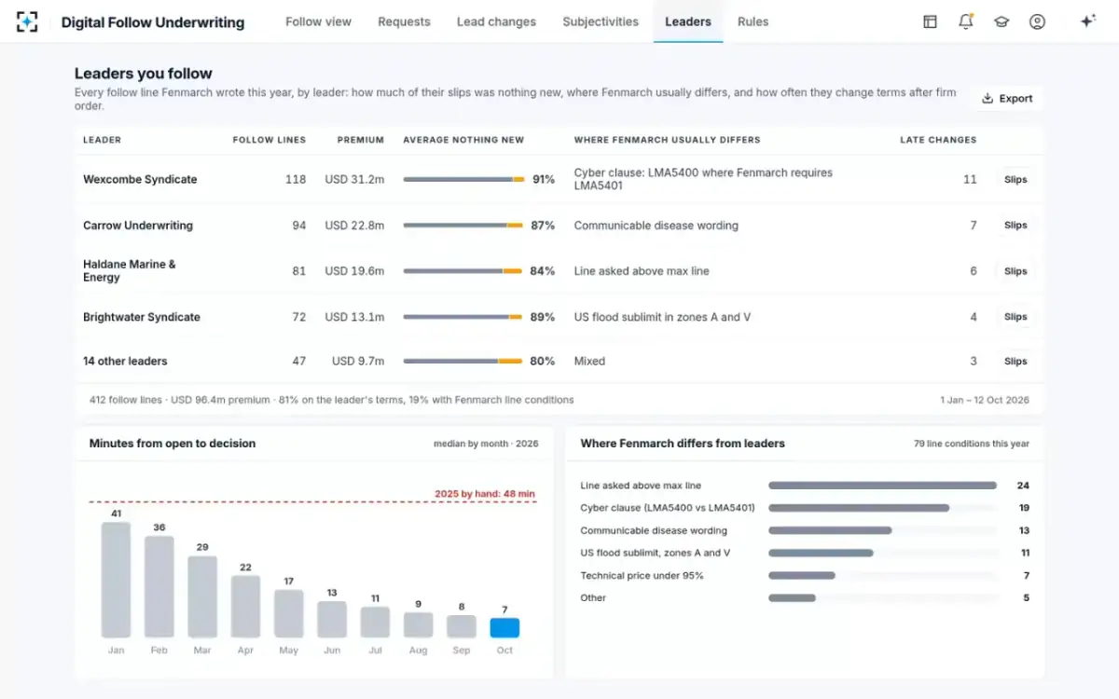1119x699 pixels.
Task: Sort by Premium column header
Action: (361, 140)
